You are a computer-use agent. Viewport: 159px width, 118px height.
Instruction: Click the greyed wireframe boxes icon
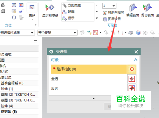pyautogui.click(x=21, y=17)
